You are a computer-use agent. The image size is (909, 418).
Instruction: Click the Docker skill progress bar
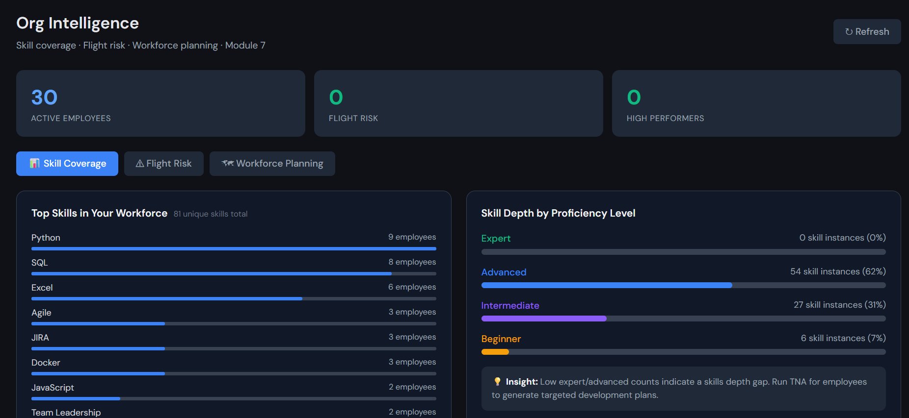coord(234,374)
